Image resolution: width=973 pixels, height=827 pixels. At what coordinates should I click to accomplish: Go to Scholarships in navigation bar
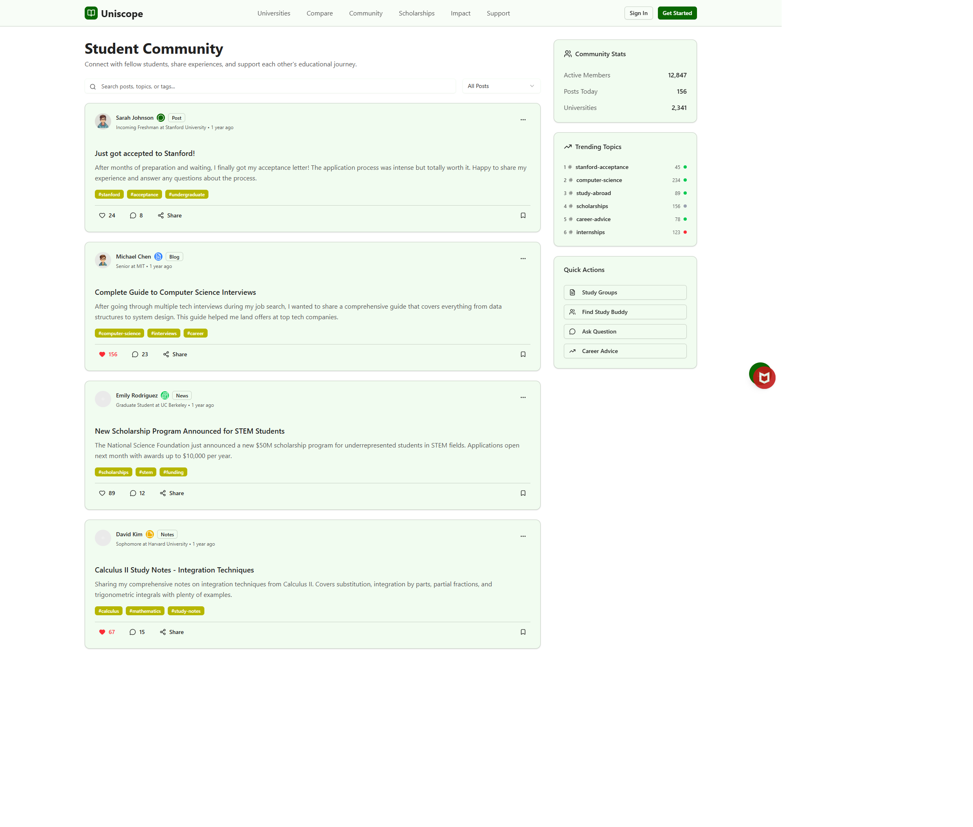416,13
